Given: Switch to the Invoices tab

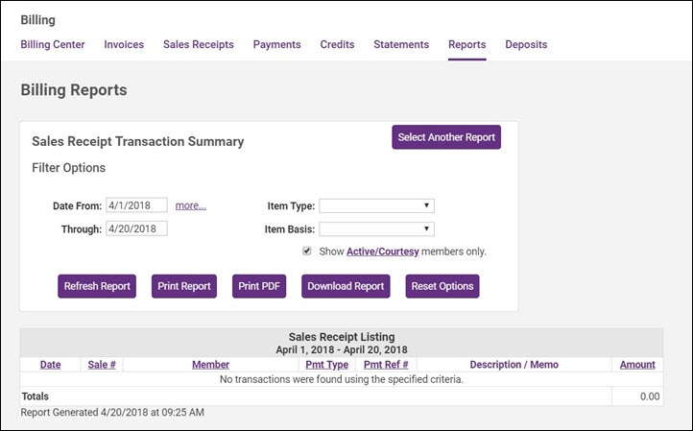Looking at the screenshot, I should coord(124,44).
